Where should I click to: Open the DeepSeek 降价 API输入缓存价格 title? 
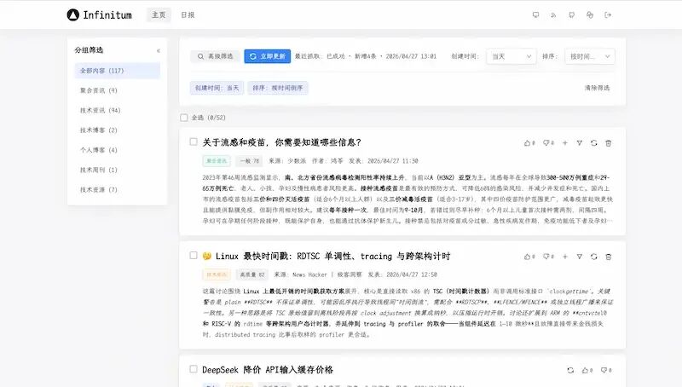[x=268, y=370]
